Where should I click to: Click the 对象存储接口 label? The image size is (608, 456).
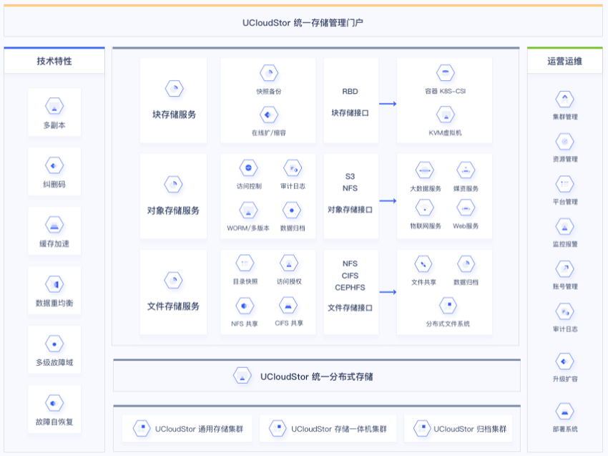coord(350,210)
